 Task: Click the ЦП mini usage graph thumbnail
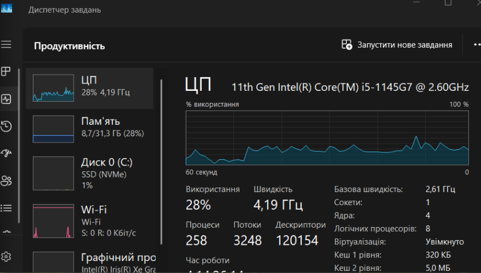[x=54, y=88]
